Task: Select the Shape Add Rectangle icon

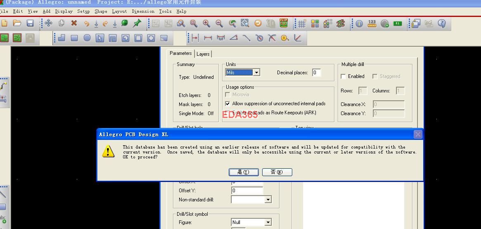Action: pos(74,38)
